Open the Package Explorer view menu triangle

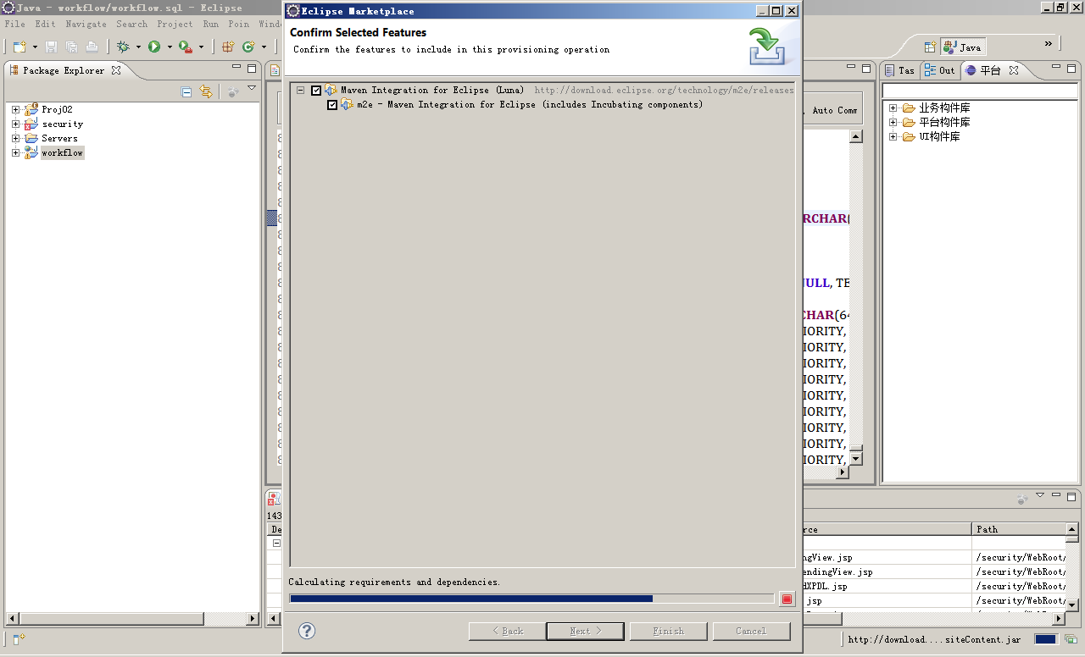(252, 89)
